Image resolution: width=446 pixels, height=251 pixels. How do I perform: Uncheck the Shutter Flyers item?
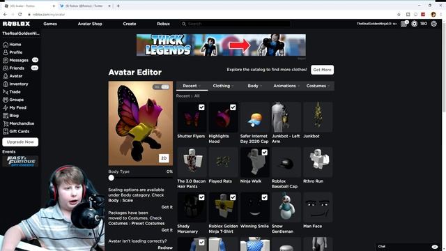(201, 107)
